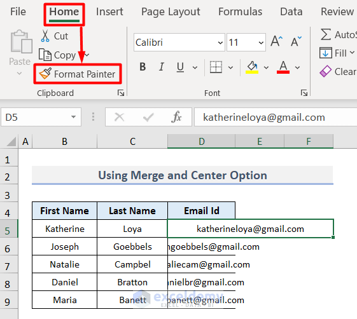Viewport: 357px width, 319px height.
Task: Switch to the Home tab
Action: coord(64,11)
